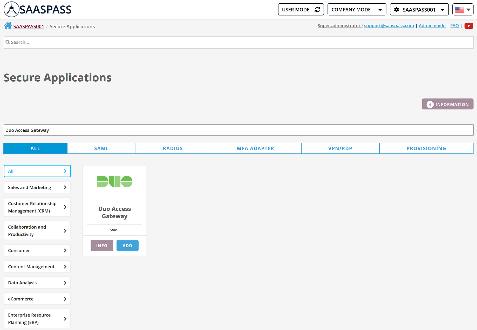Viewport: 477px width, 330px height.
Task: Click the Super administrator link
Action: (x=339, y=25)
